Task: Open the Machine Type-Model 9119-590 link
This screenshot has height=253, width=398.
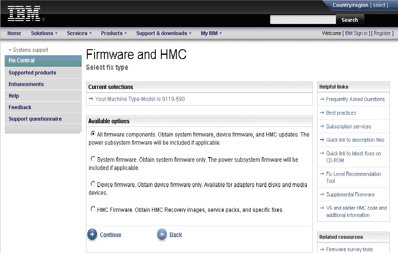Action: (140, 99)
